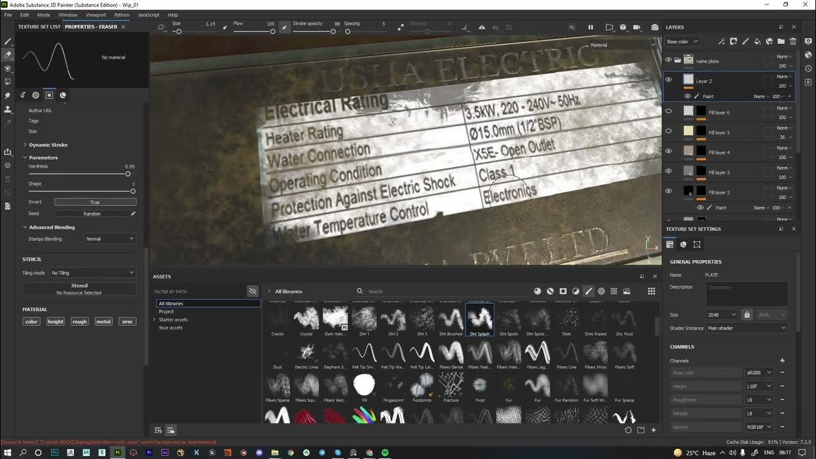Toggle Paint effect visibility under Layer 2

click(687, 96)
